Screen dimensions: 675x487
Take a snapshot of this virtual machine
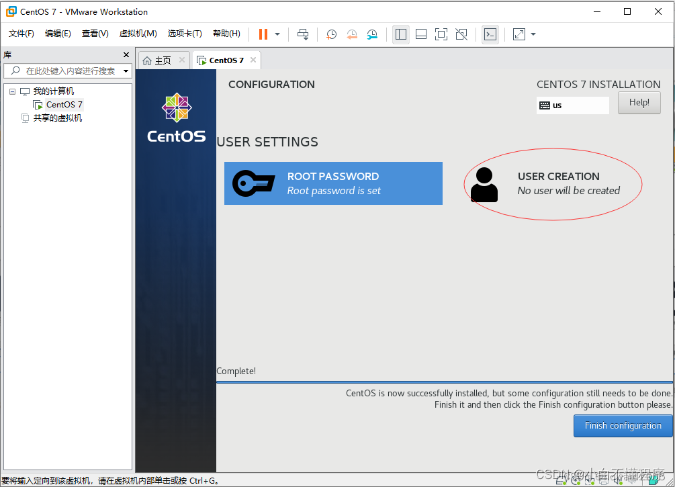(332, 34)
